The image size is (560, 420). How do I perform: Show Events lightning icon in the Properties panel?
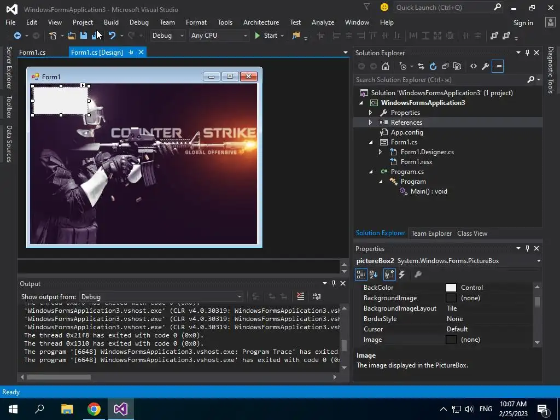click(x=402, y=275)
